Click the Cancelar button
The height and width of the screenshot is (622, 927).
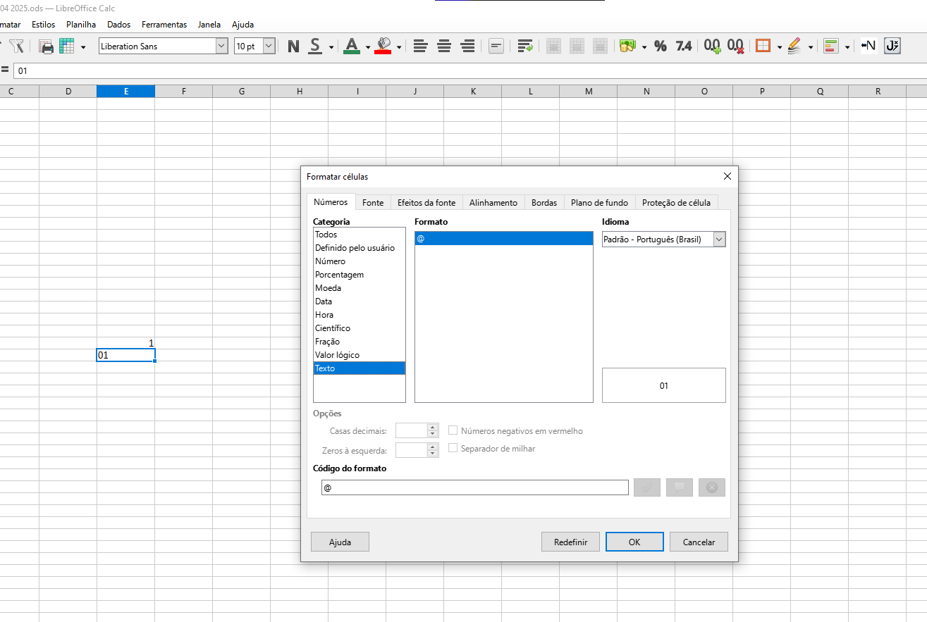point(699,542)
